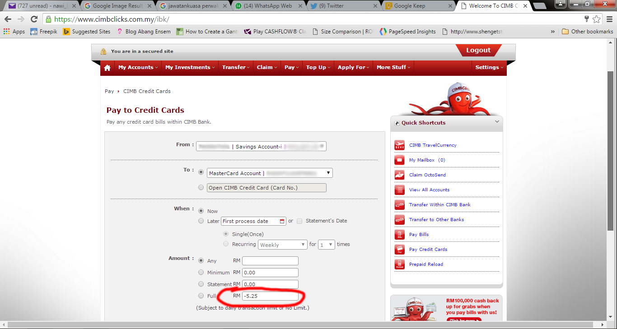Viewport: 617px width, 329px height.
Task: Open the Freepik bookmark
Action: coord(44,32)
